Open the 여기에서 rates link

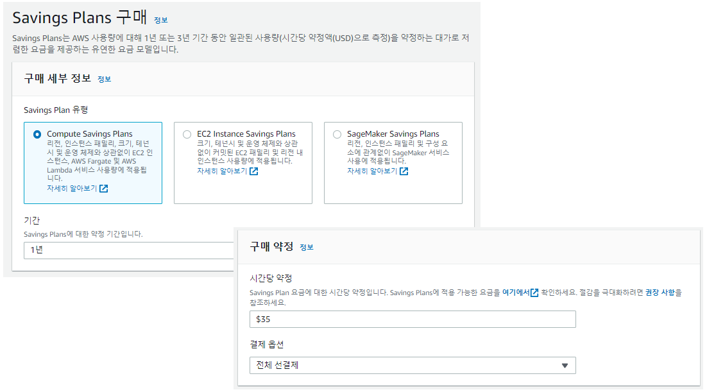516,293
